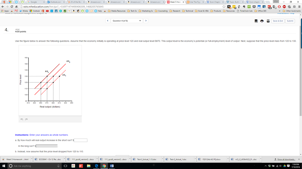Close the Week 5 Homework tab
Viewport: 302px width, 169px height.
(183, 2)
